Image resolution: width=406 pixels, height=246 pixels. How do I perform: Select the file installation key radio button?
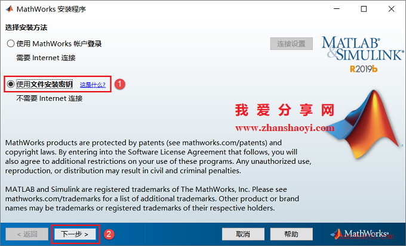coord(11,84)
